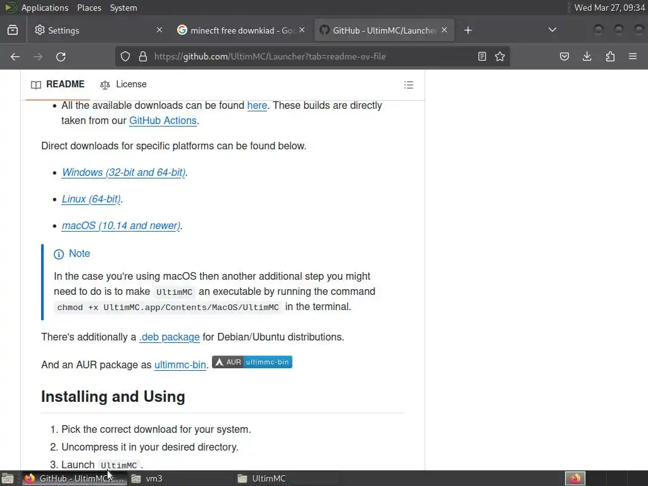
Task: Open the README outline list icon
Action: coord(409,85)
